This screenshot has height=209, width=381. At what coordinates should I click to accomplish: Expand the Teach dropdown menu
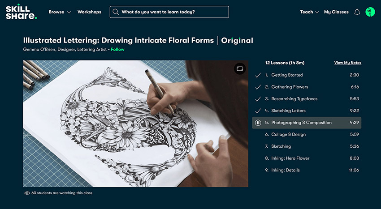click(x=309, y=12)
